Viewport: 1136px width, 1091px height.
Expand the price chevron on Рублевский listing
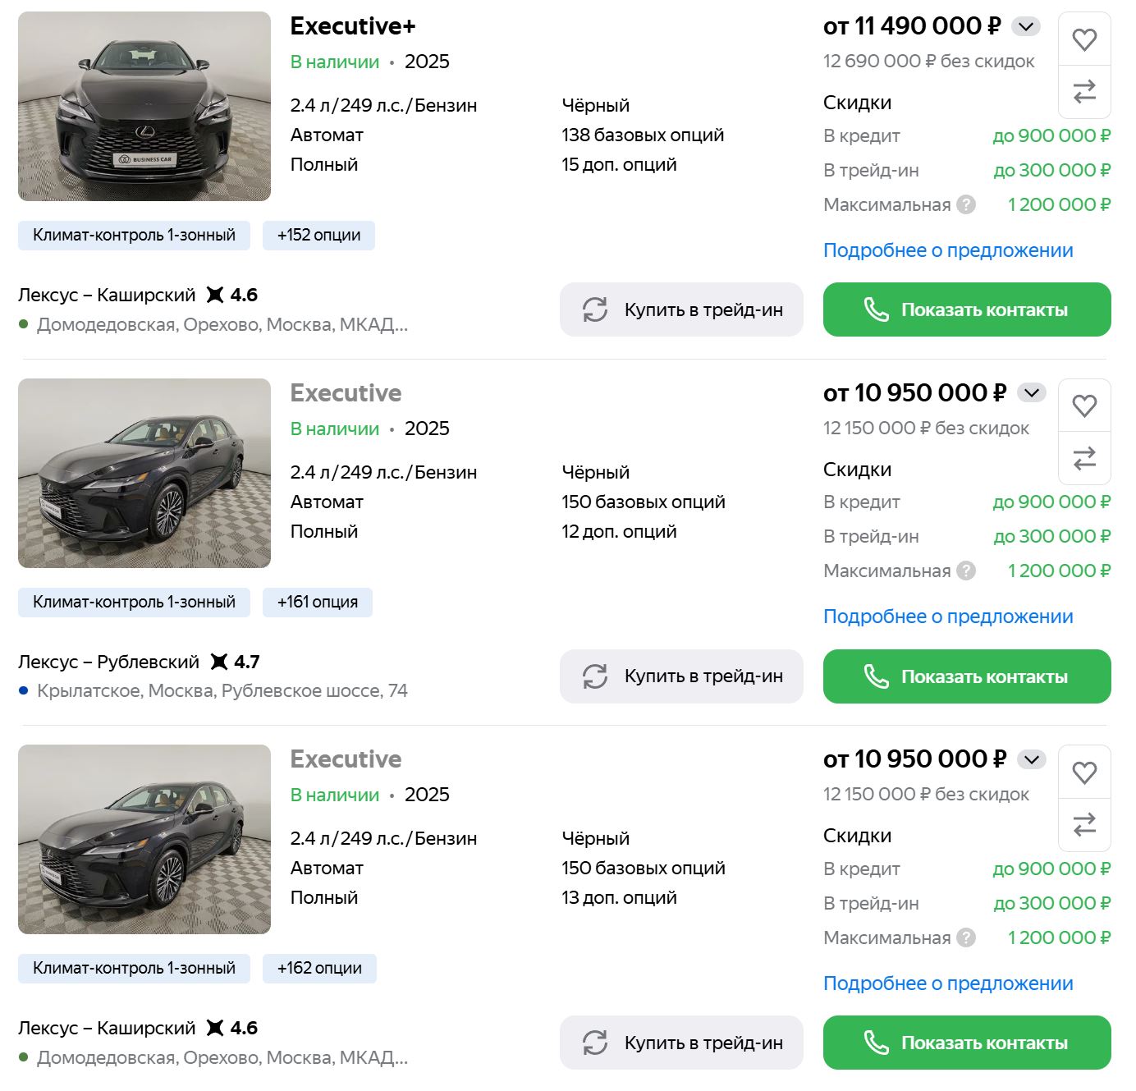coord(1032,392)
